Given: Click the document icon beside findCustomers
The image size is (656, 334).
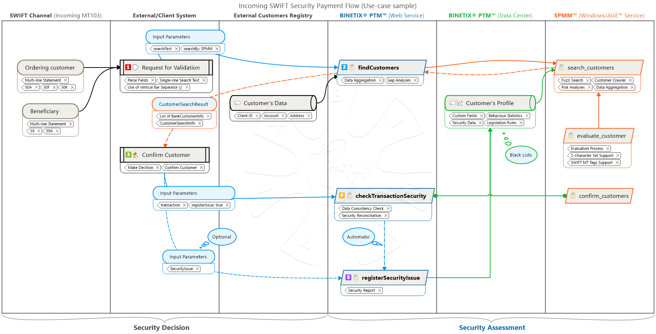Looking at the screenshot, I should point(352,67).
